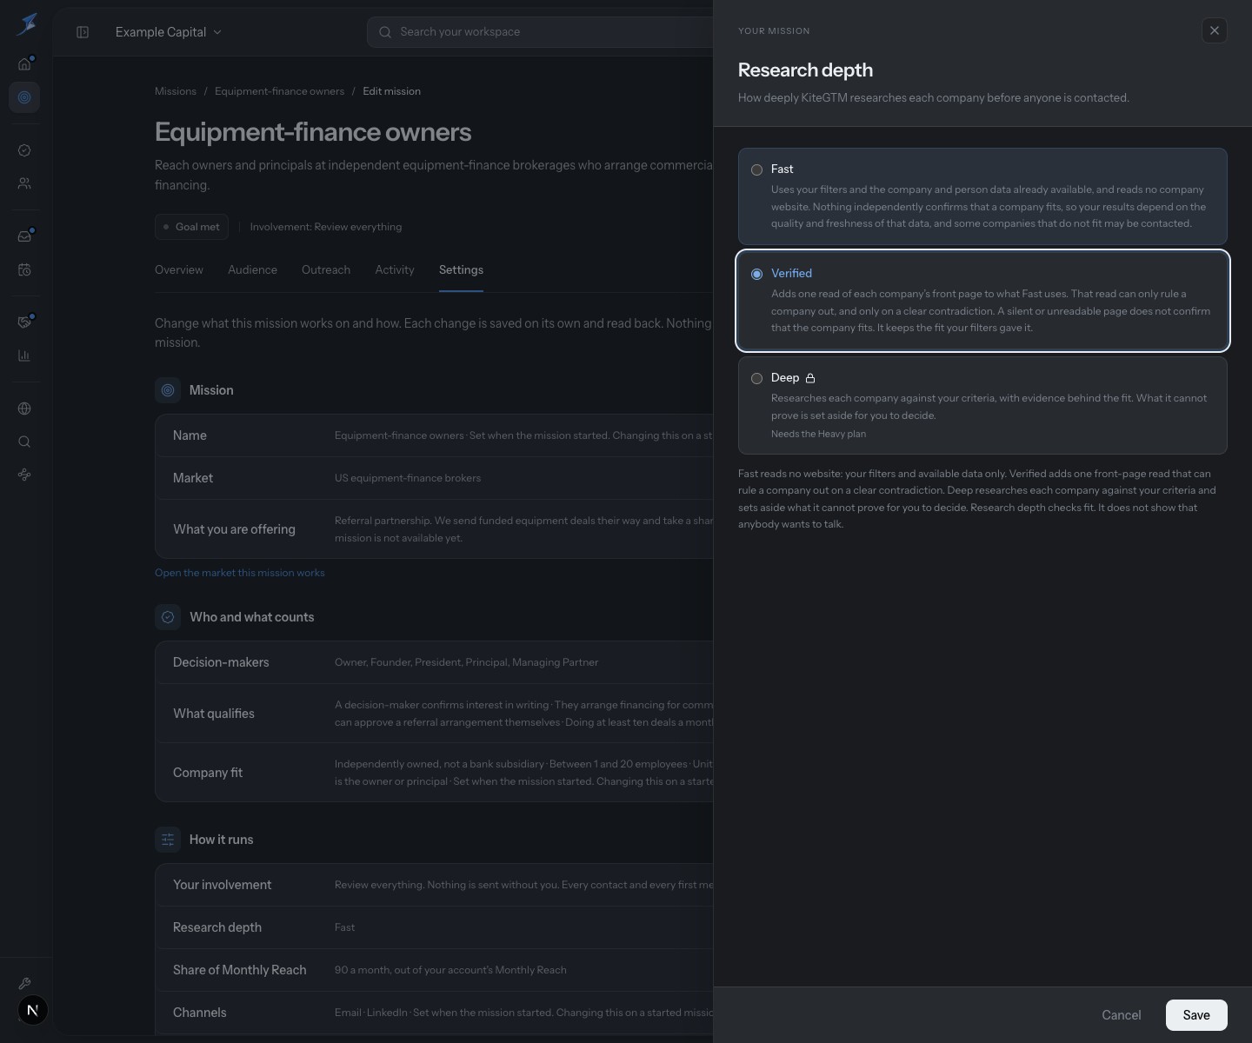Cancel the research depth panel

(1122, 1015)
